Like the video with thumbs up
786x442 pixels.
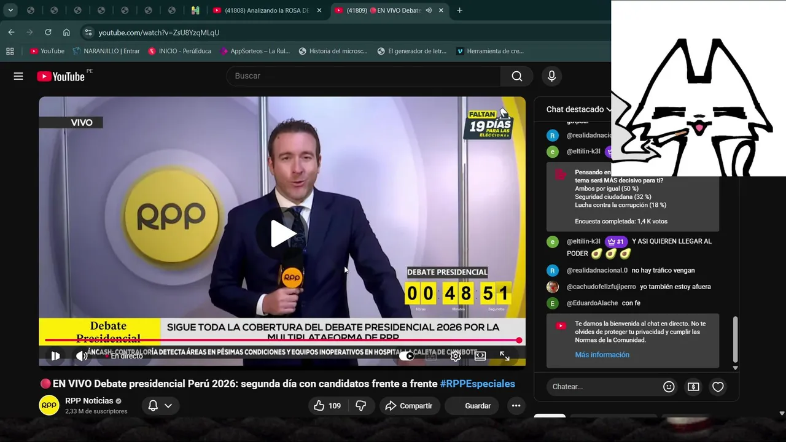[x=327, y=406]
